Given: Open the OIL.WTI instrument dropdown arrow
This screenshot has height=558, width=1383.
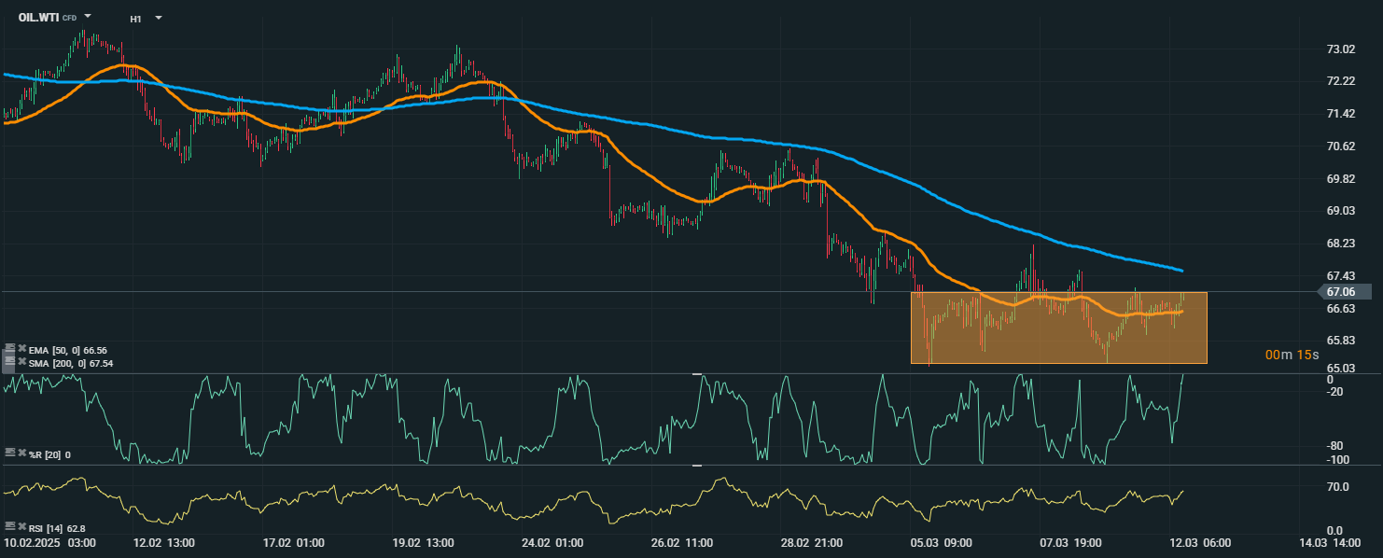Looking at the screenshot, I should coord(88,16).
